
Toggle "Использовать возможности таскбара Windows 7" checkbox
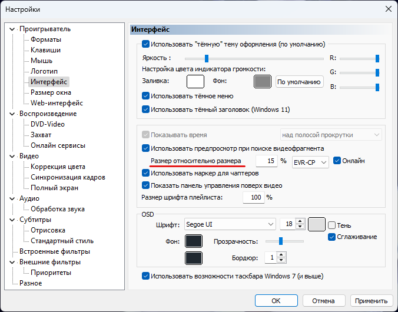tap(145, 276)
